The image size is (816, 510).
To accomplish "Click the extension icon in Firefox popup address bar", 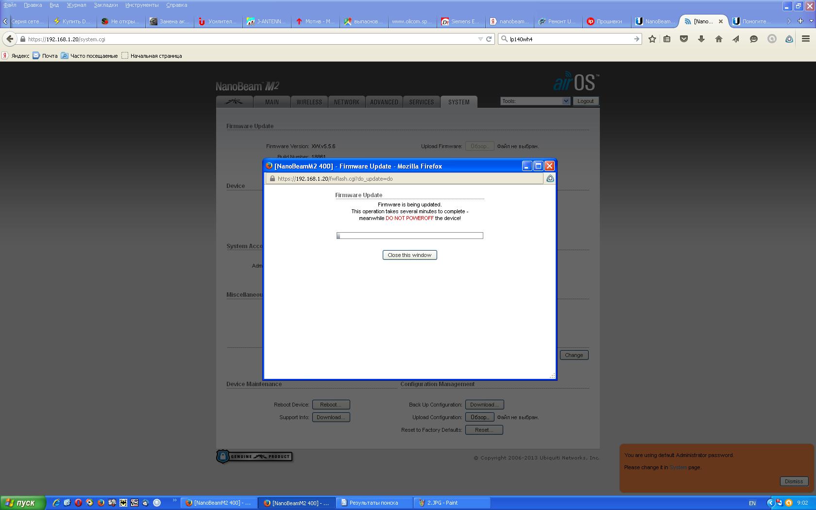I will 550,179.
